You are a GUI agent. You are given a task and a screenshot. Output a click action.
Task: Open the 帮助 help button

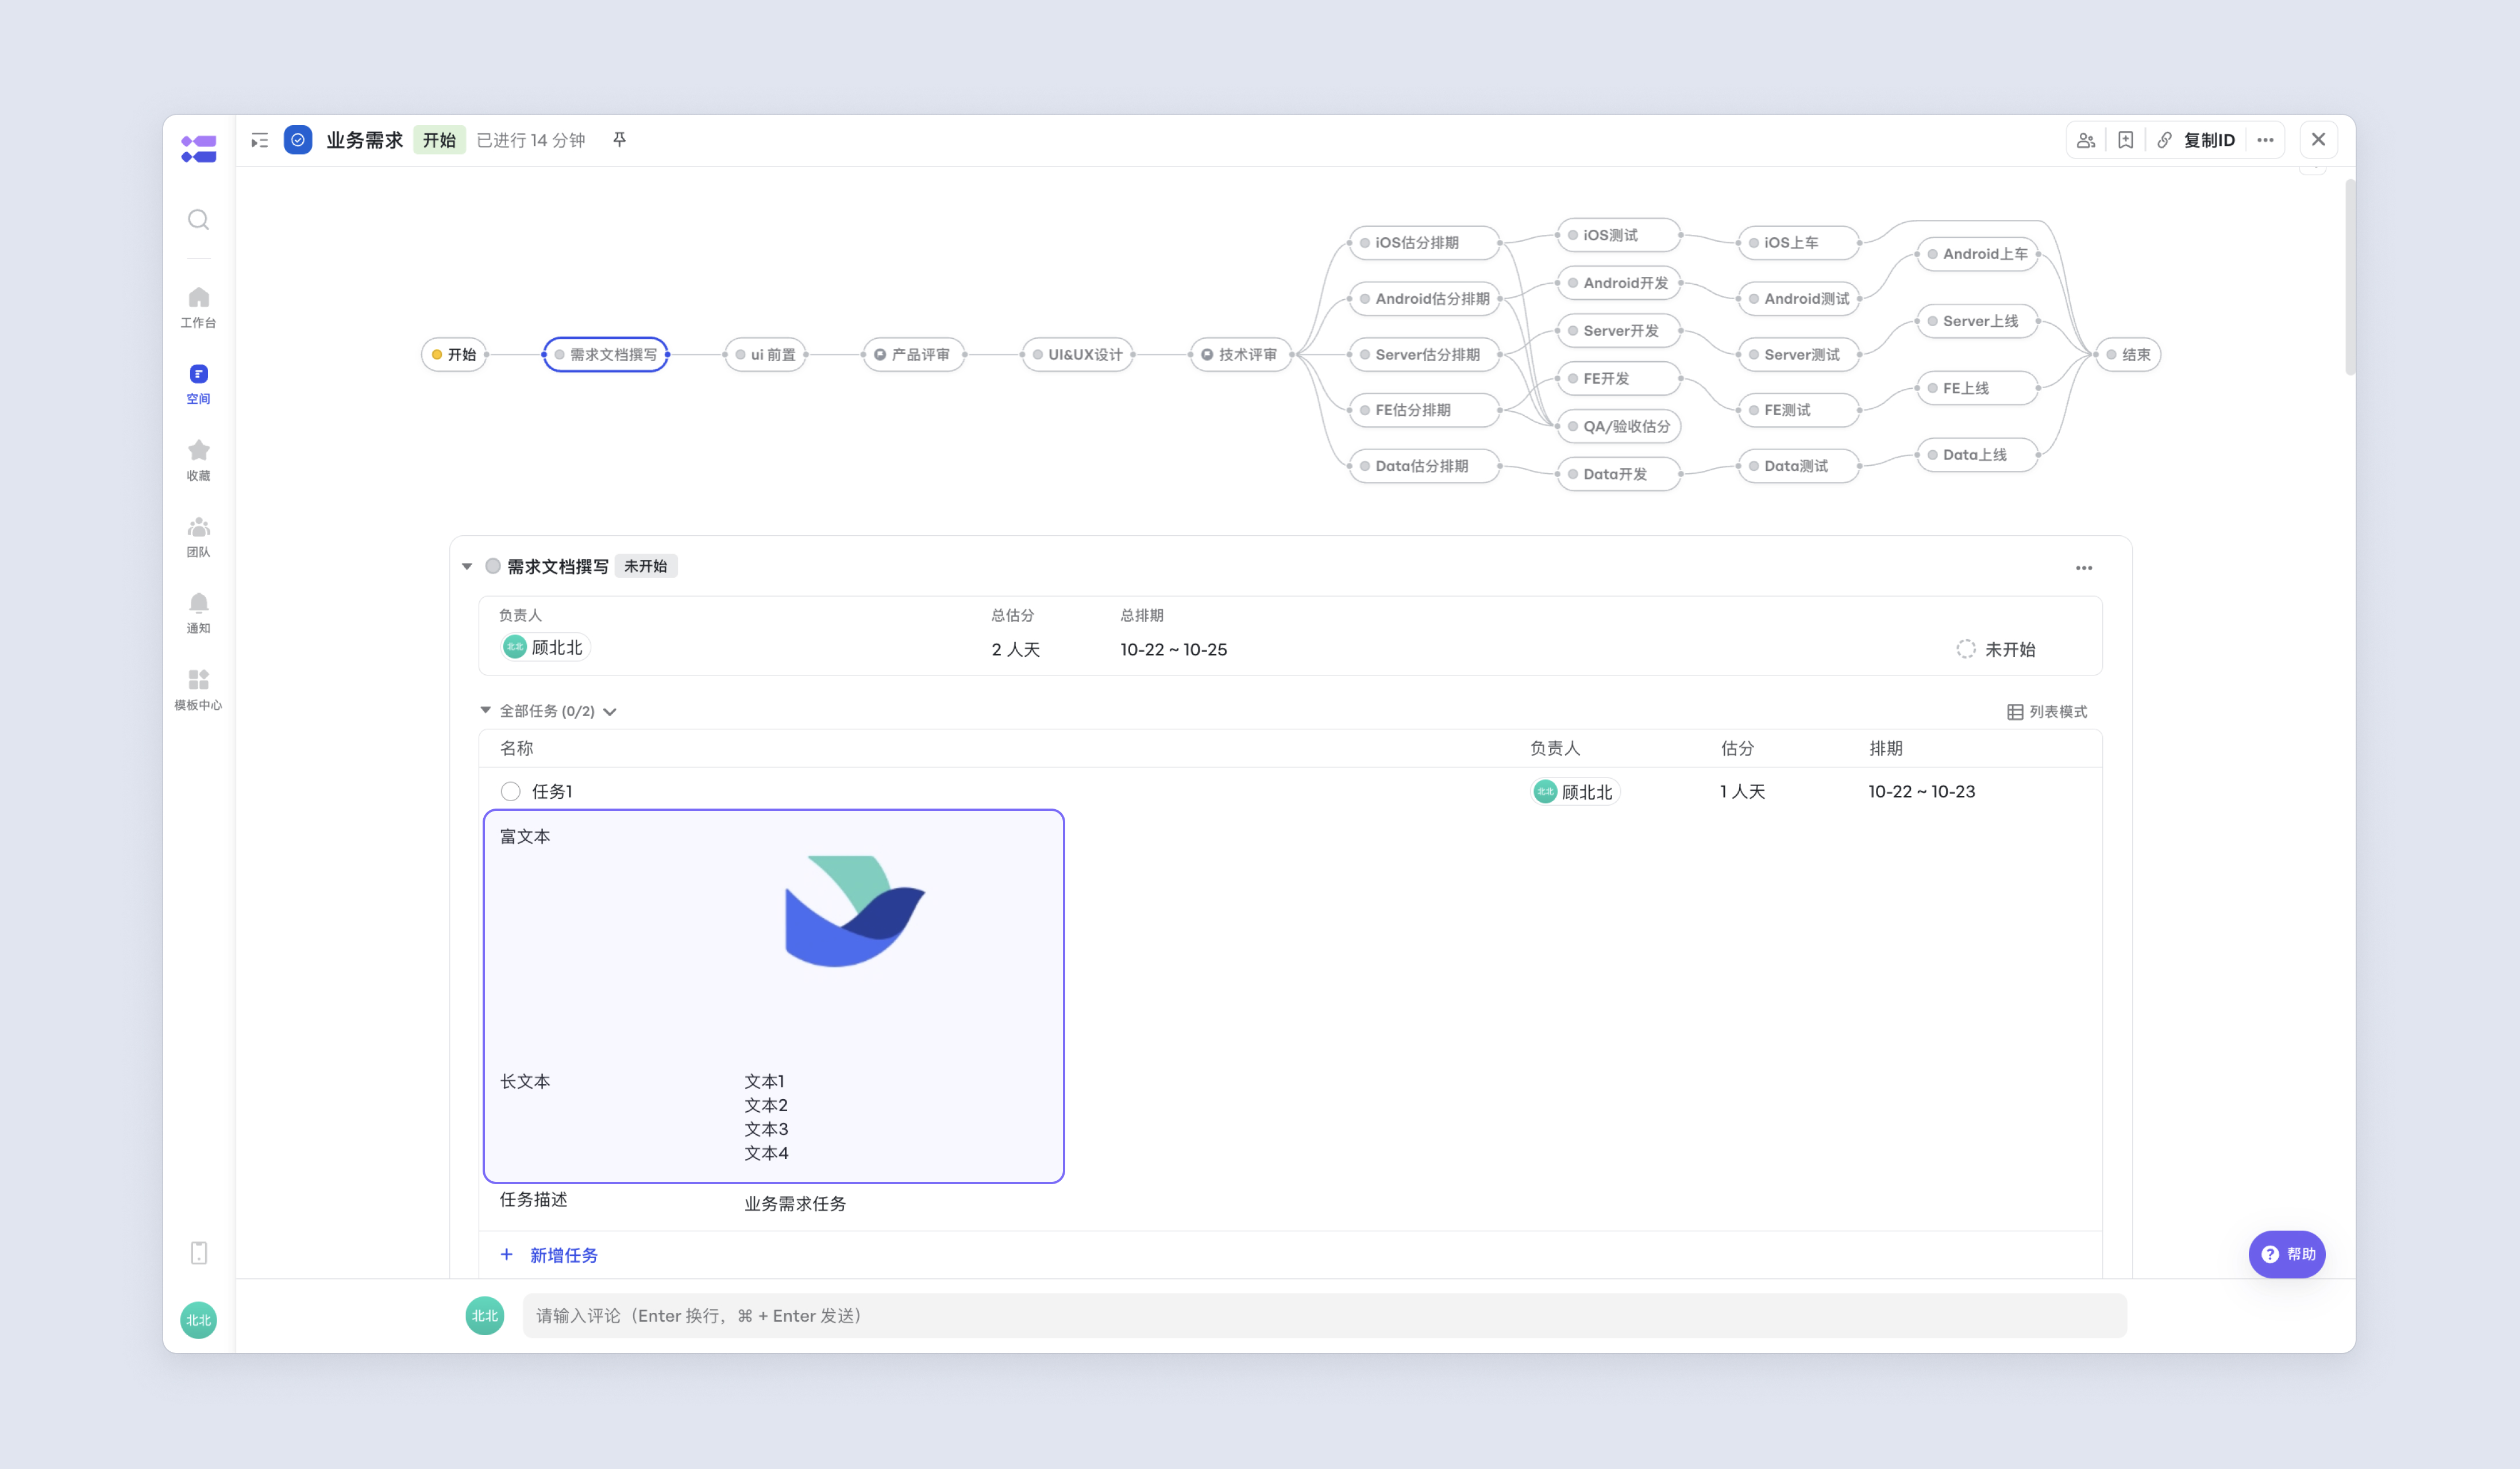point(2286,1254)
